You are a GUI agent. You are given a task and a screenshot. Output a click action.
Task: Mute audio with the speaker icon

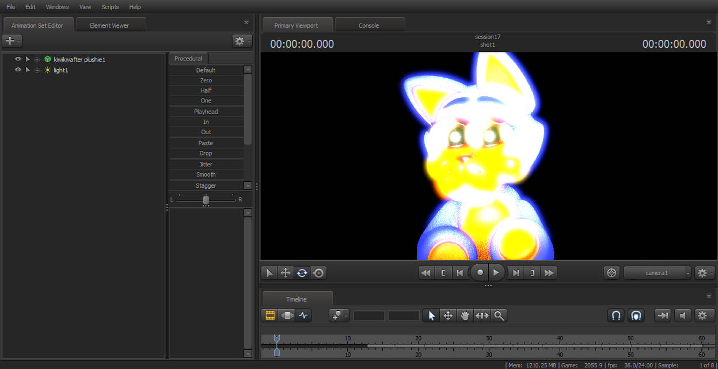[x=683, y=315]
